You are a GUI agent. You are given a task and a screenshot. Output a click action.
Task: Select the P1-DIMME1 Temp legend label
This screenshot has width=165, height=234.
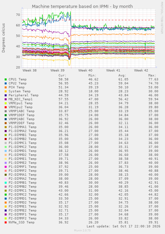coord(23,159)
